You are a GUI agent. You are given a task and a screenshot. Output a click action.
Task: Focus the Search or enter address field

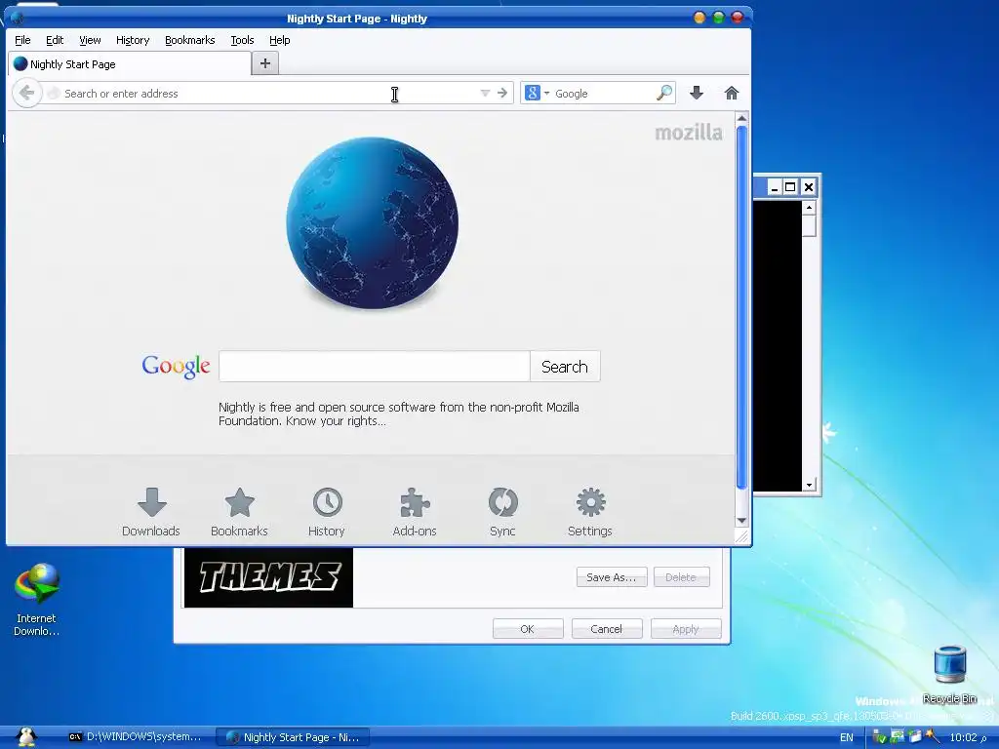(x=267, y=93)
